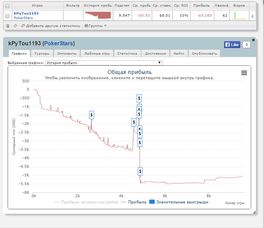This screenshot has width=264, height=228.
Task: Sort by Игрок column header
Action: tap(37, 6)
